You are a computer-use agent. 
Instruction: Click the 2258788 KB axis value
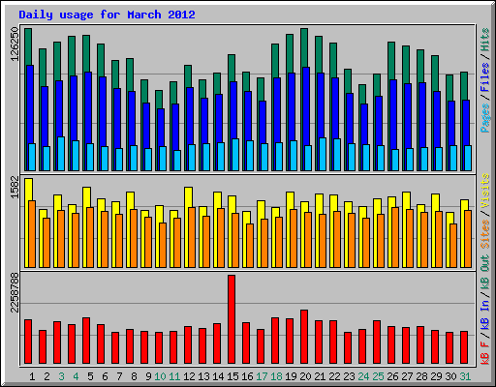(x=15, y=293)
